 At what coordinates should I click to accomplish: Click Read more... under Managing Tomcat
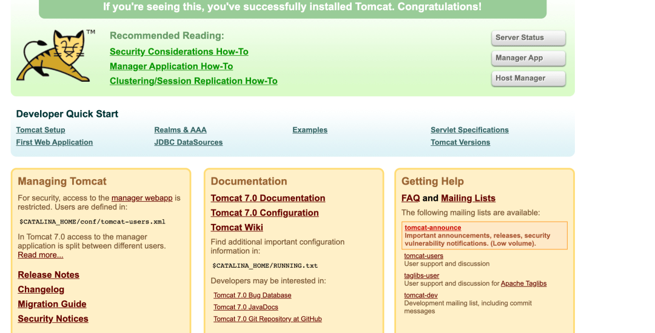(x=41, y=255)
